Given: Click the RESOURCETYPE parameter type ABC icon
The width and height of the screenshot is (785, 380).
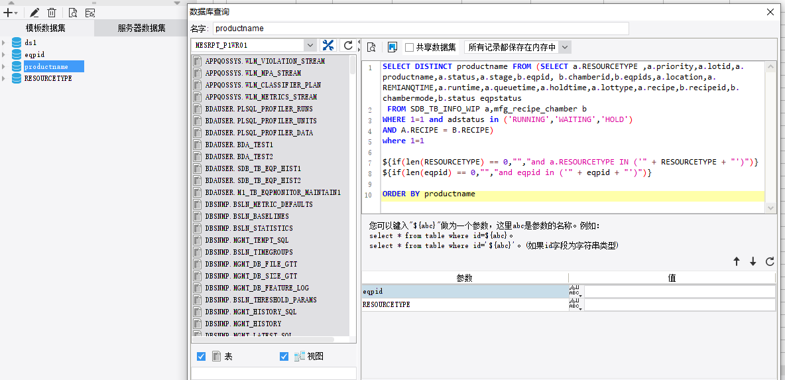Looking at the screenshot, I should click(575, 304).
